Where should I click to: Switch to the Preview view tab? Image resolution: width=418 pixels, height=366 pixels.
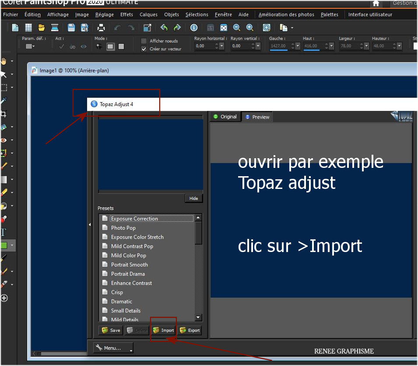257,117
